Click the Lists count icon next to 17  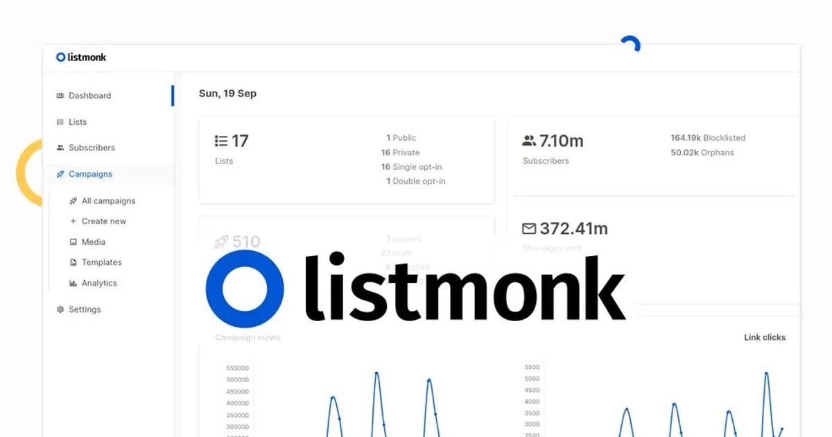(221, 142)
